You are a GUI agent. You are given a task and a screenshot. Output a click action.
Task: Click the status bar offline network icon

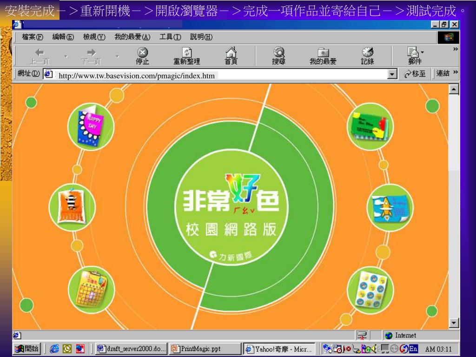click(x=362, y=335)
